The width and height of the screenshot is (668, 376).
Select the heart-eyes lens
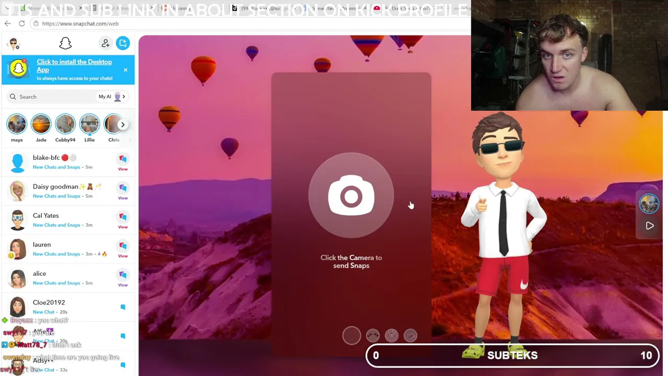373,335
